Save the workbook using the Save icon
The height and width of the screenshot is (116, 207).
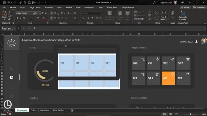pos(4,3)
